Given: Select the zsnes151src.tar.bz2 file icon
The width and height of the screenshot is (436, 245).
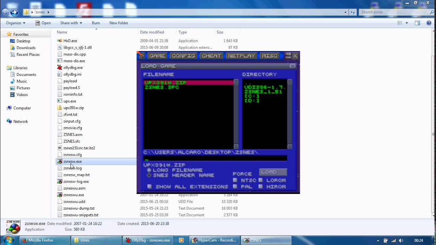Looking at the screenshot, I should click(60, 148).
